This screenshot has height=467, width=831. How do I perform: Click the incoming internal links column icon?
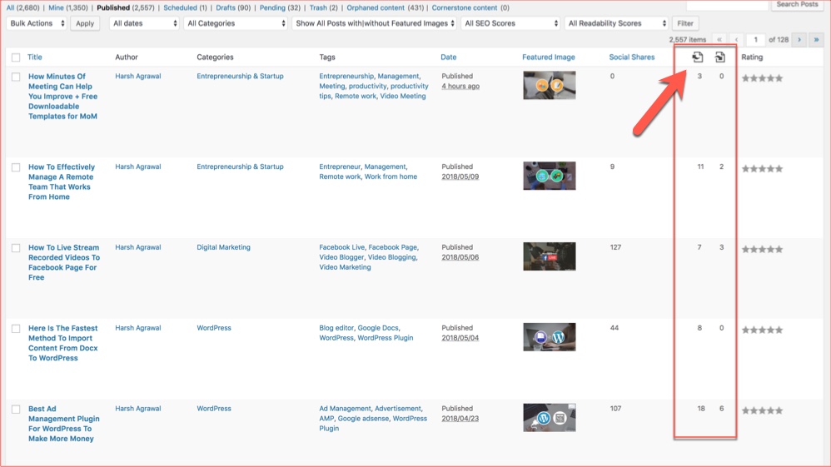tap(720, 57)
